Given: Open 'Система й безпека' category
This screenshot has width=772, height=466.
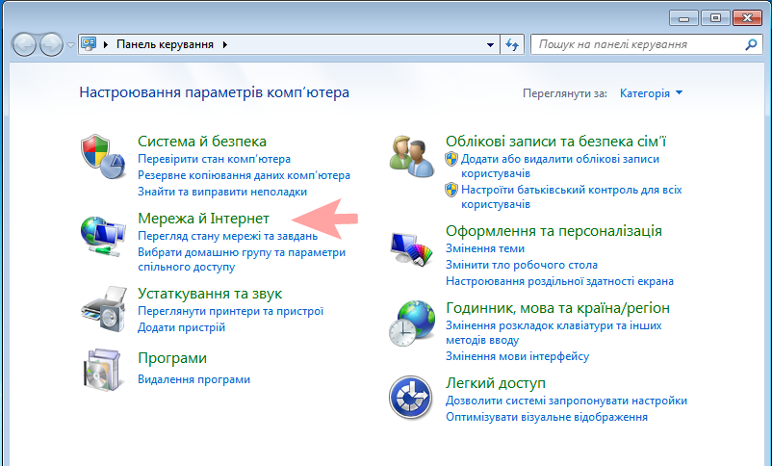Looking at the screenshot, I should point(202,142).
